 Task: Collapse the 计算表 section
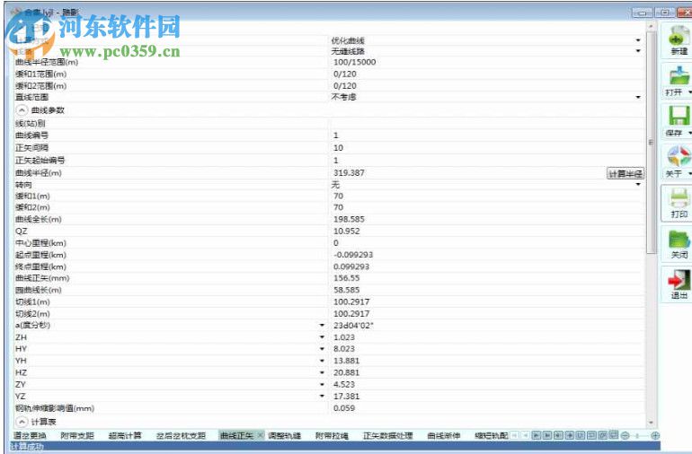[22, 422]
